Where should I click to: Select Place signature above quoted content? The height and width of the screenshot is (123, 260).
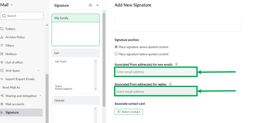pyautogui.click(x=116, y=47)
